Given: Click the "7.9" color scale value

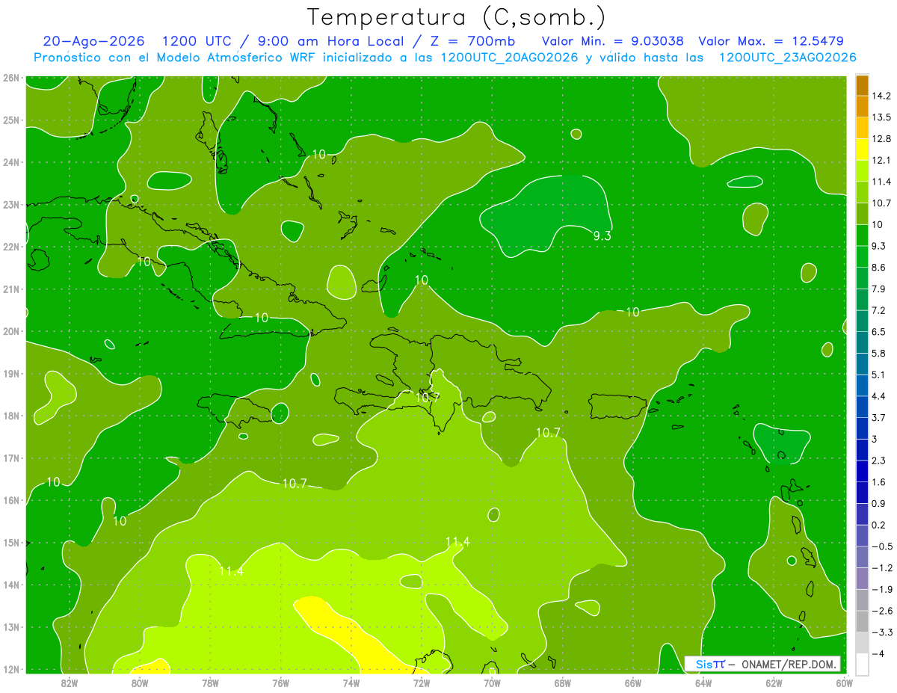Looking at the screenshot, I should (878, 289).
